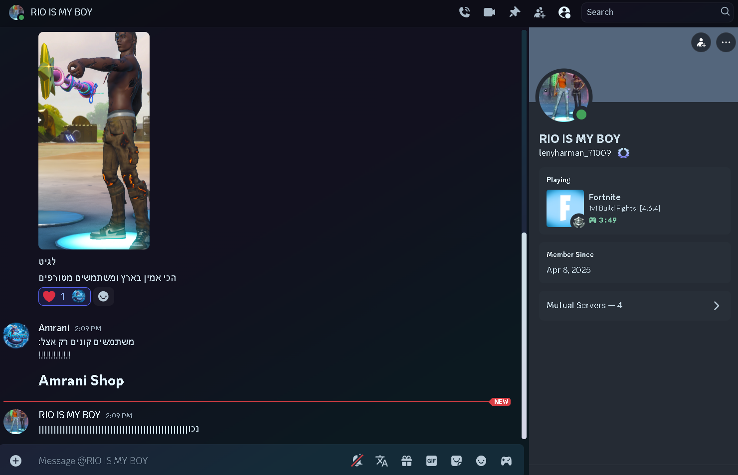The width and height of the screenshot is (738, 475).
Task: Open the gift picker
Action: (x=406, y=461)
